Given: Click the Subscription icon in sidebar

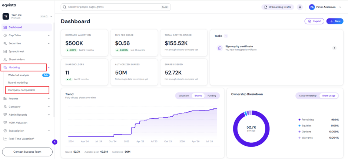Looking at the screenshot, I should point(5,131).
